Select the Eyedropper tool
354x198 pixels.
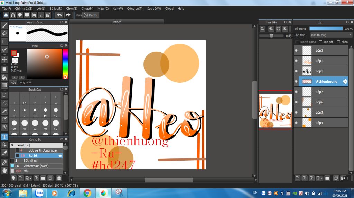[x=4, y=163]
